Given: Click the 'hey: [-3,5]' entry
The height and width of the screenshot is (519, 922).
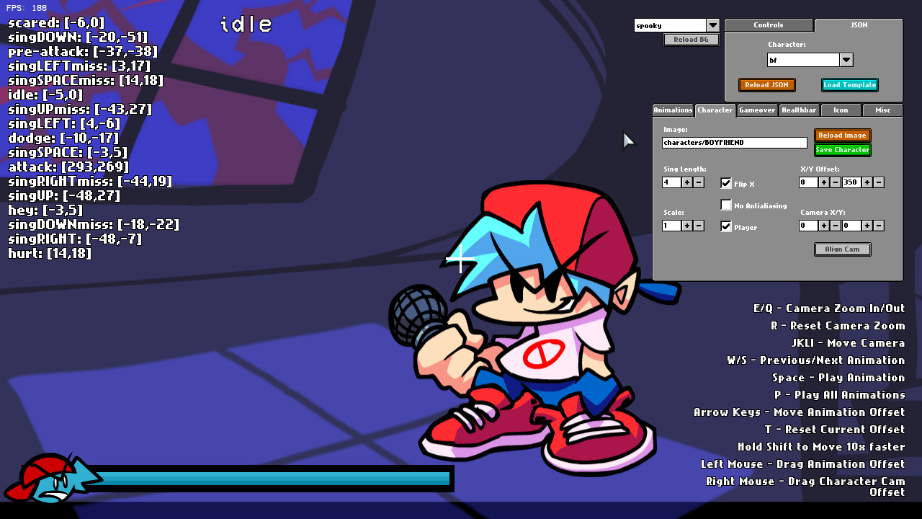Looking at the screenshot, I should point(45,210).
